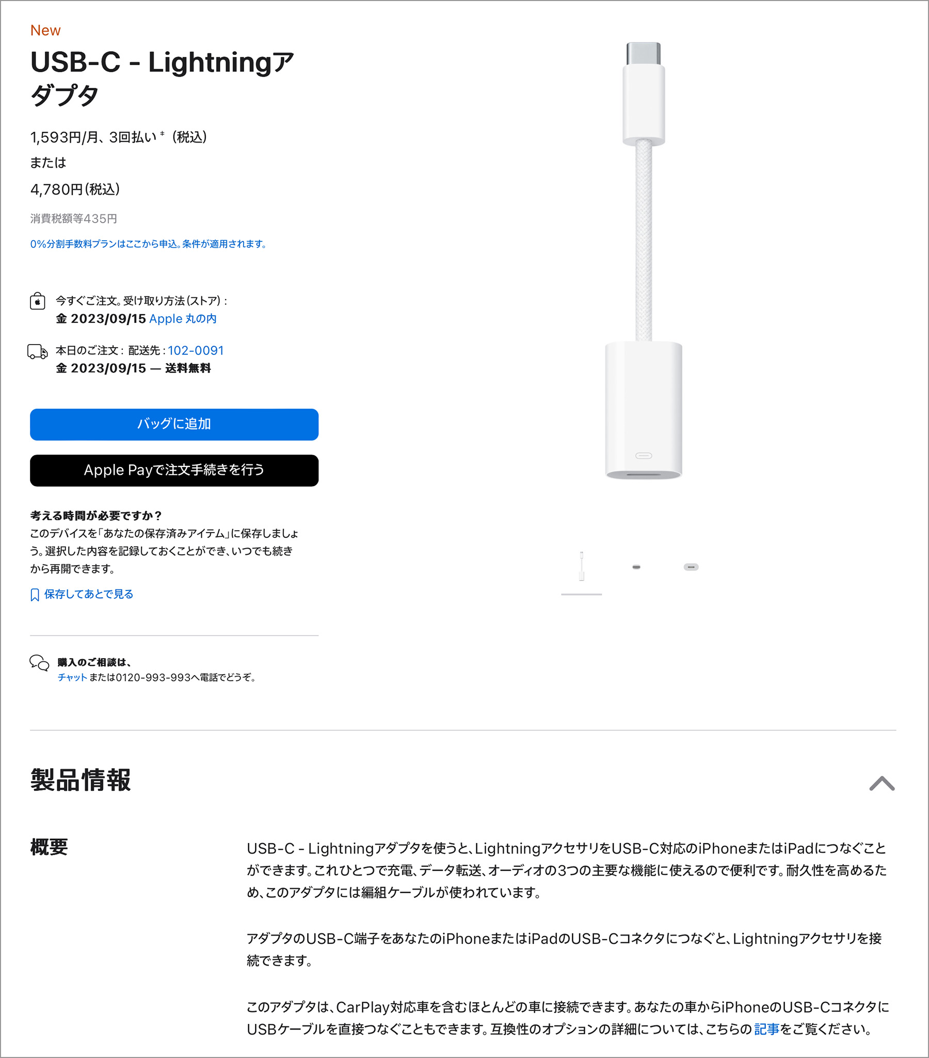The image size is (929, 1058).
Task: Click the バッグに追加 button
Action: [x=174, y=425]
